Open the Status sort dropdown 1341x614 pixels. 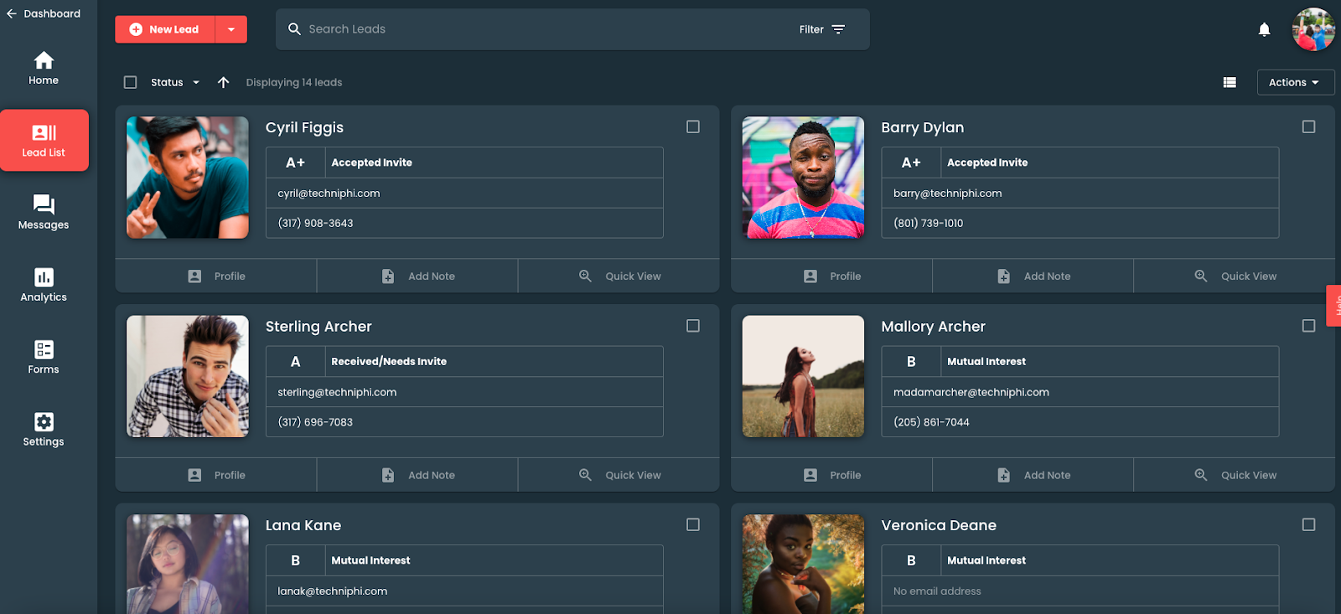[x=175, y=82]
